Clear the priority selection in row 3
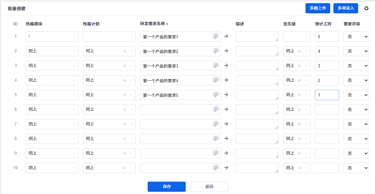 [x=299, y=66]
